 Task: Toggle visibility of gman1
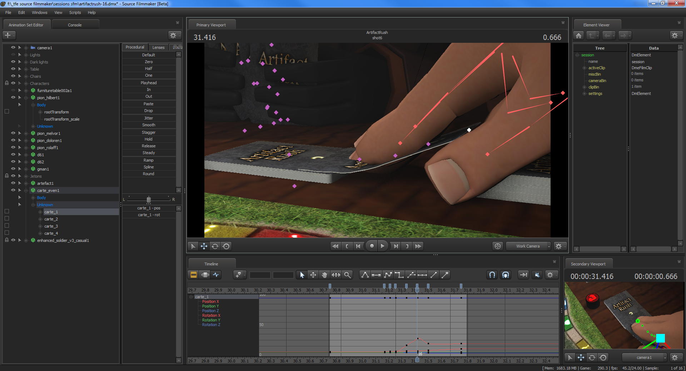13,169
